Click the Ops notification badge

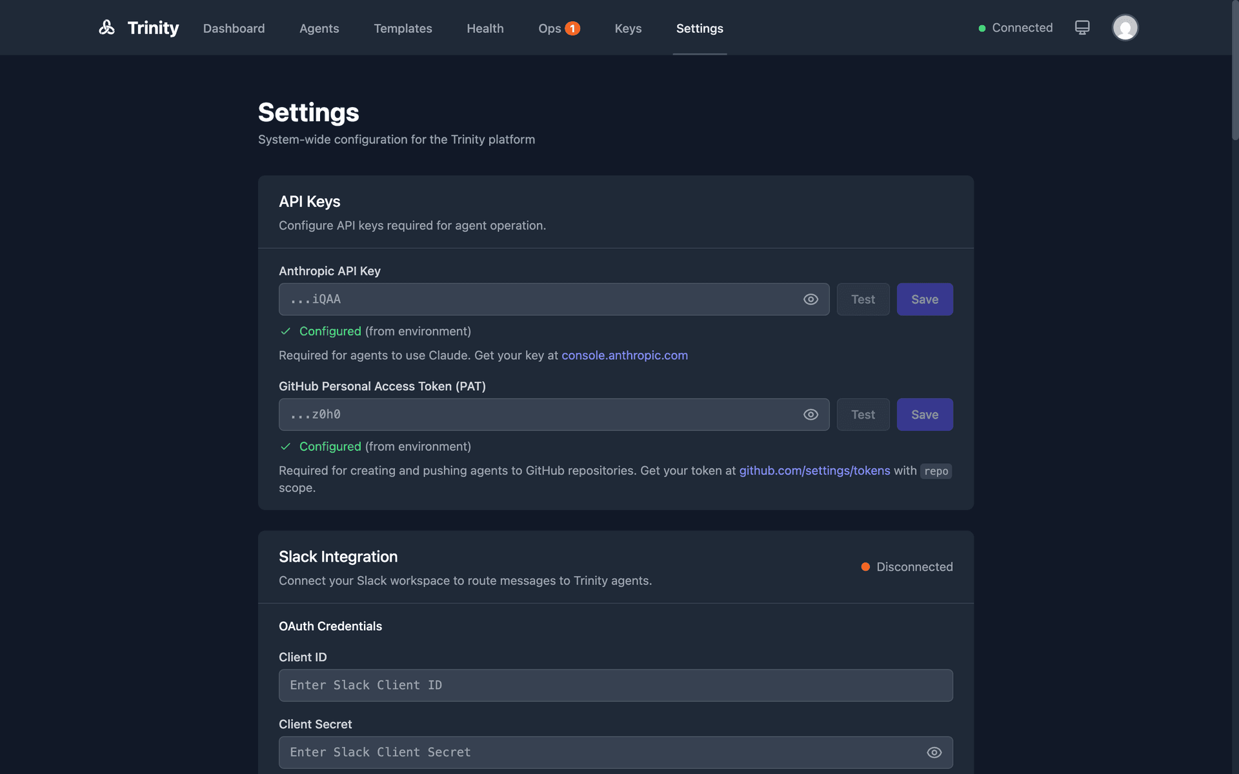[x=572, y=28]
